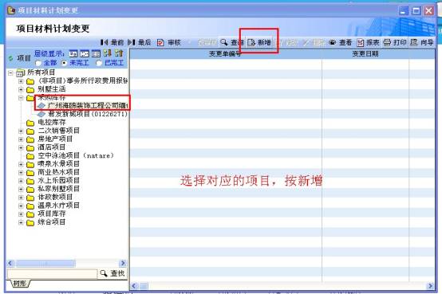This screenshot has height=294, width=442.
Task: Click third blue 层级显示 grid icon
Action: 96,53
